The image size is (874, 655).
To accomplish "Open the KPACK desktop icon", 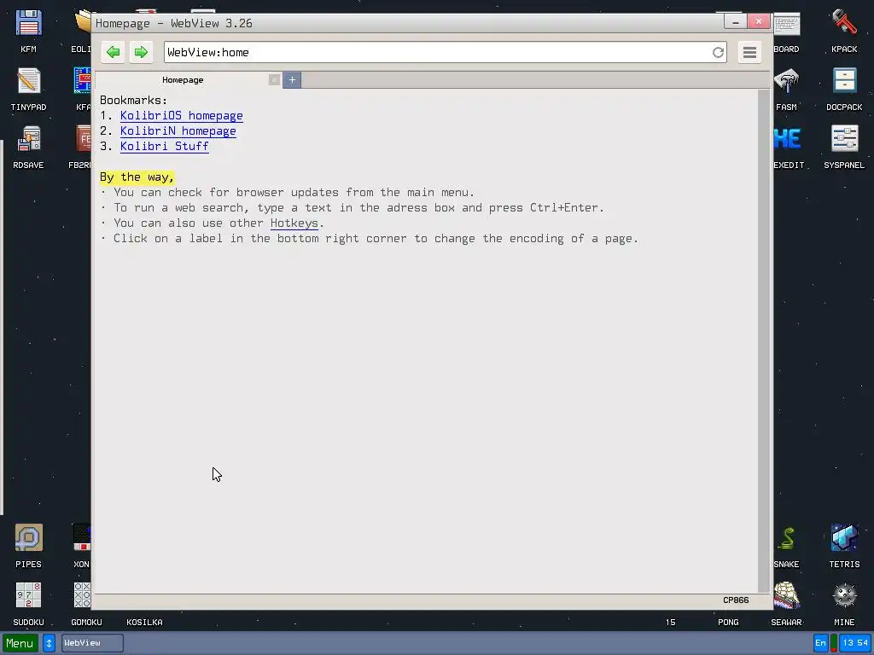I will (844, 31).
